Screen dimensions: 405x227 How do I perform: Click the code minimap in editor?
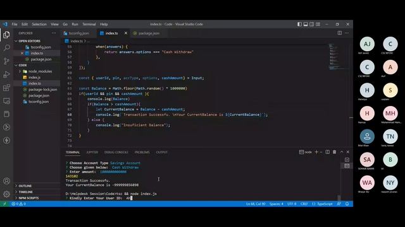click(x=338, y=57)
